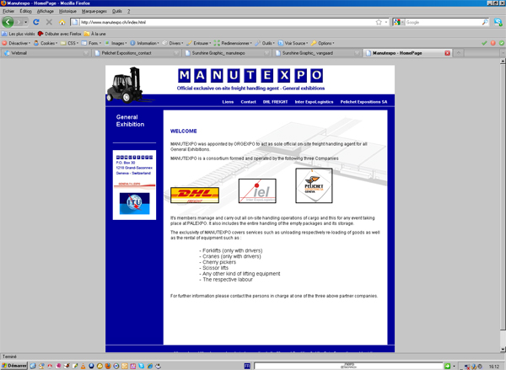This screenshot has width=506, height=370.
Task: Click the green circled check icon
Action: 502,43
